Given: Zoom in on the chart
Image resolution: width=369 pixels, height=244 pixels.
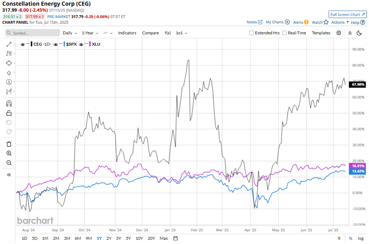Looking at the screenshot, I should 9,154.
